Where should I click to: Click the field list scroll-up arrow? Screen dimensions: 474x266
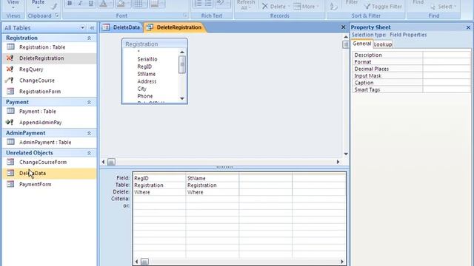(x=182, y=52)
